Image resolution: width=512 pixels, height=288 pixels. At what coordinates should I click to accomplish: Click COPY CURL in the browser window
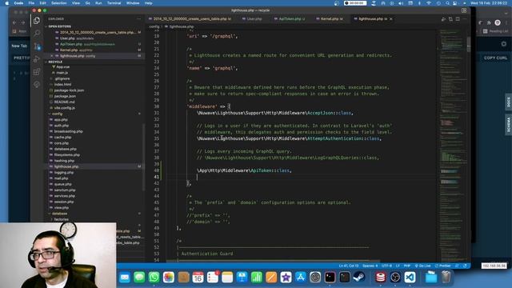(495, 58)
